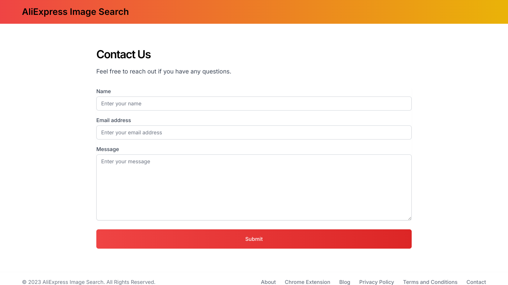Click the 'Enter your message' placeholder text
The width and height of the screenshot is (508, 285).
126,161
